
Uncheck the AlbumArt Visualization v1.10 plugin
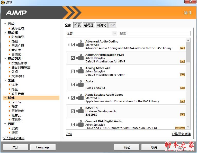73,58
